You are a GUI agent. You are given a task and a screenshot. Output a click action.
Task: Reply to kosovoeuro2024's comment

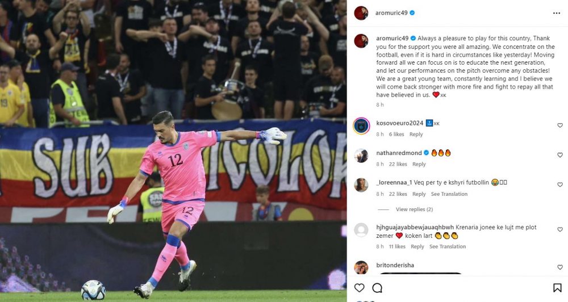(x=416, y=135)
